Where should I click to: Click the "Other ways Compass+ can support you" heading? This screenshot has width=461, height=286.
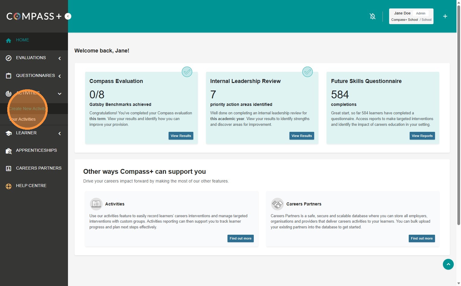[x=144, y=172]
